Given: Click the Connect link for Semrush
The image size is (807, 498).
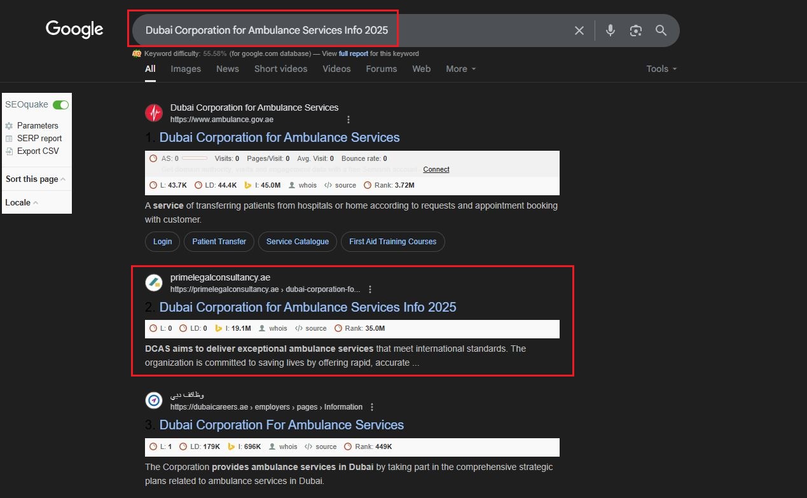Looking at the screenshot, I should pyautogui.click(x=436, y=169).
